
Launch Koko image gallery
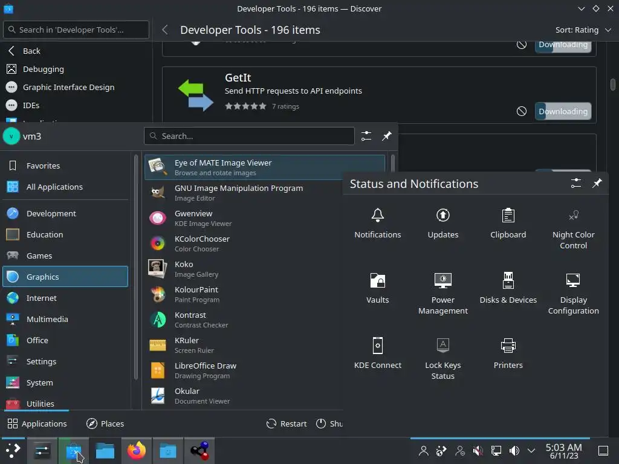[244, 269]
